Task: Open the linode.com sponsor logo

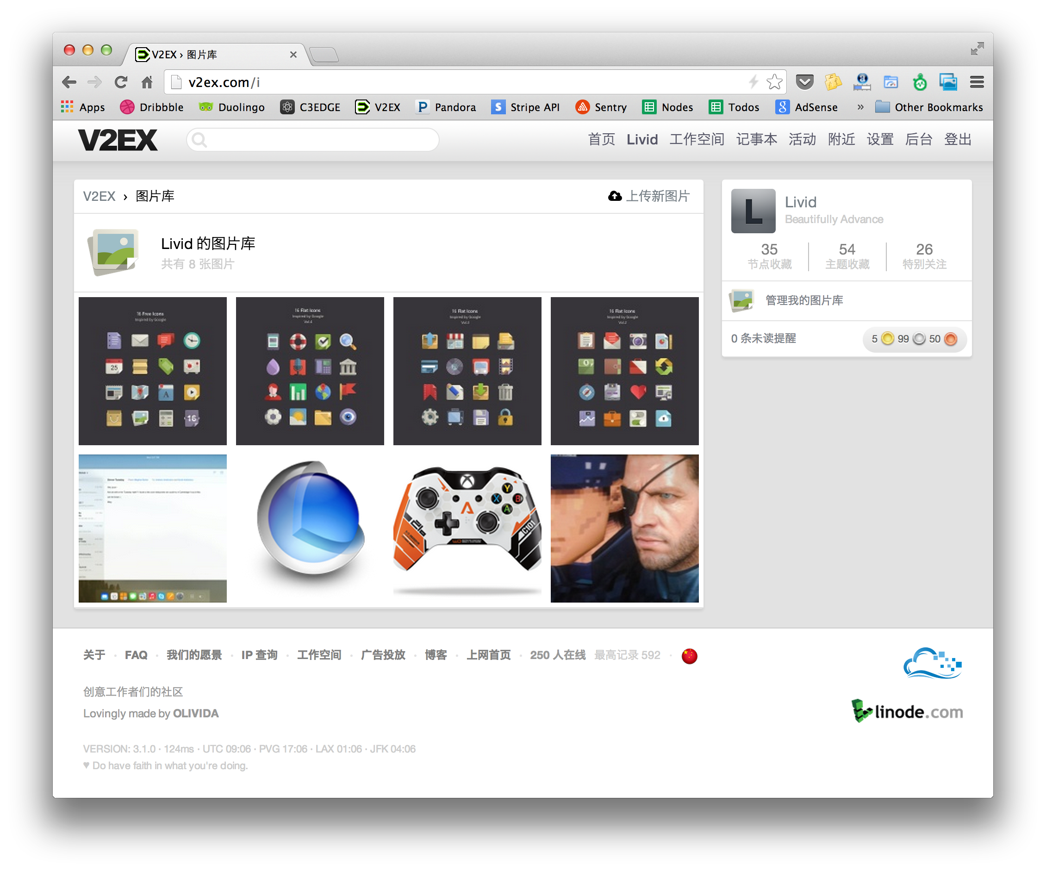Action: [907, 711]
